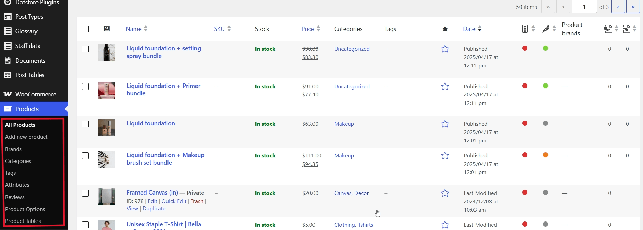Toggle featured star for Unisex Staple T-Shirt

(445, 225)
